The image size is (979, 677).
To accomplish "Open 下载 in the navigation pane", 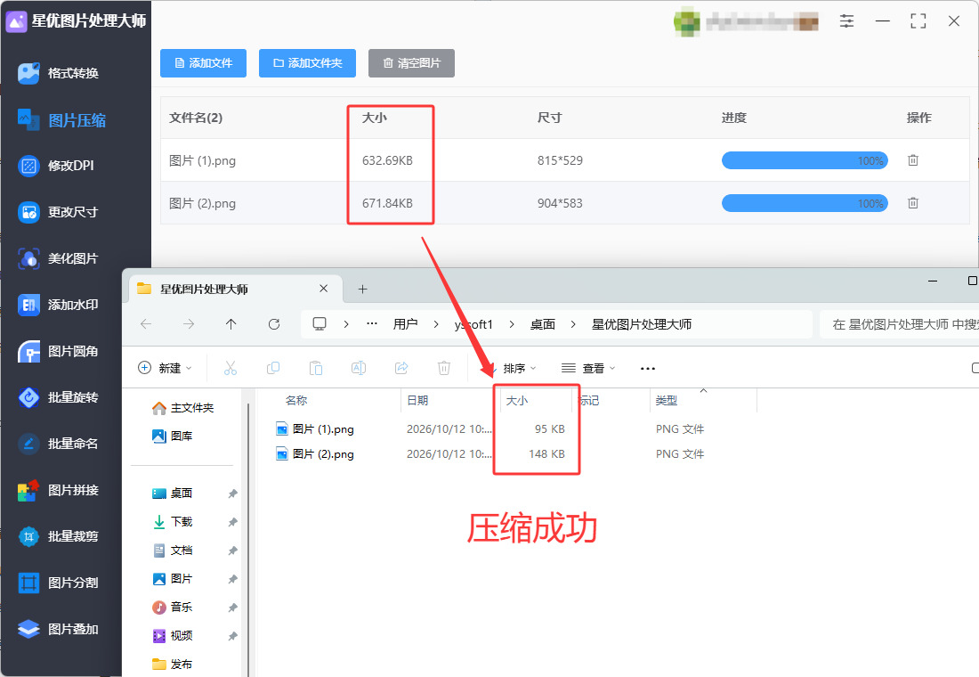I will pyautogui.click(x=173, y=521).
